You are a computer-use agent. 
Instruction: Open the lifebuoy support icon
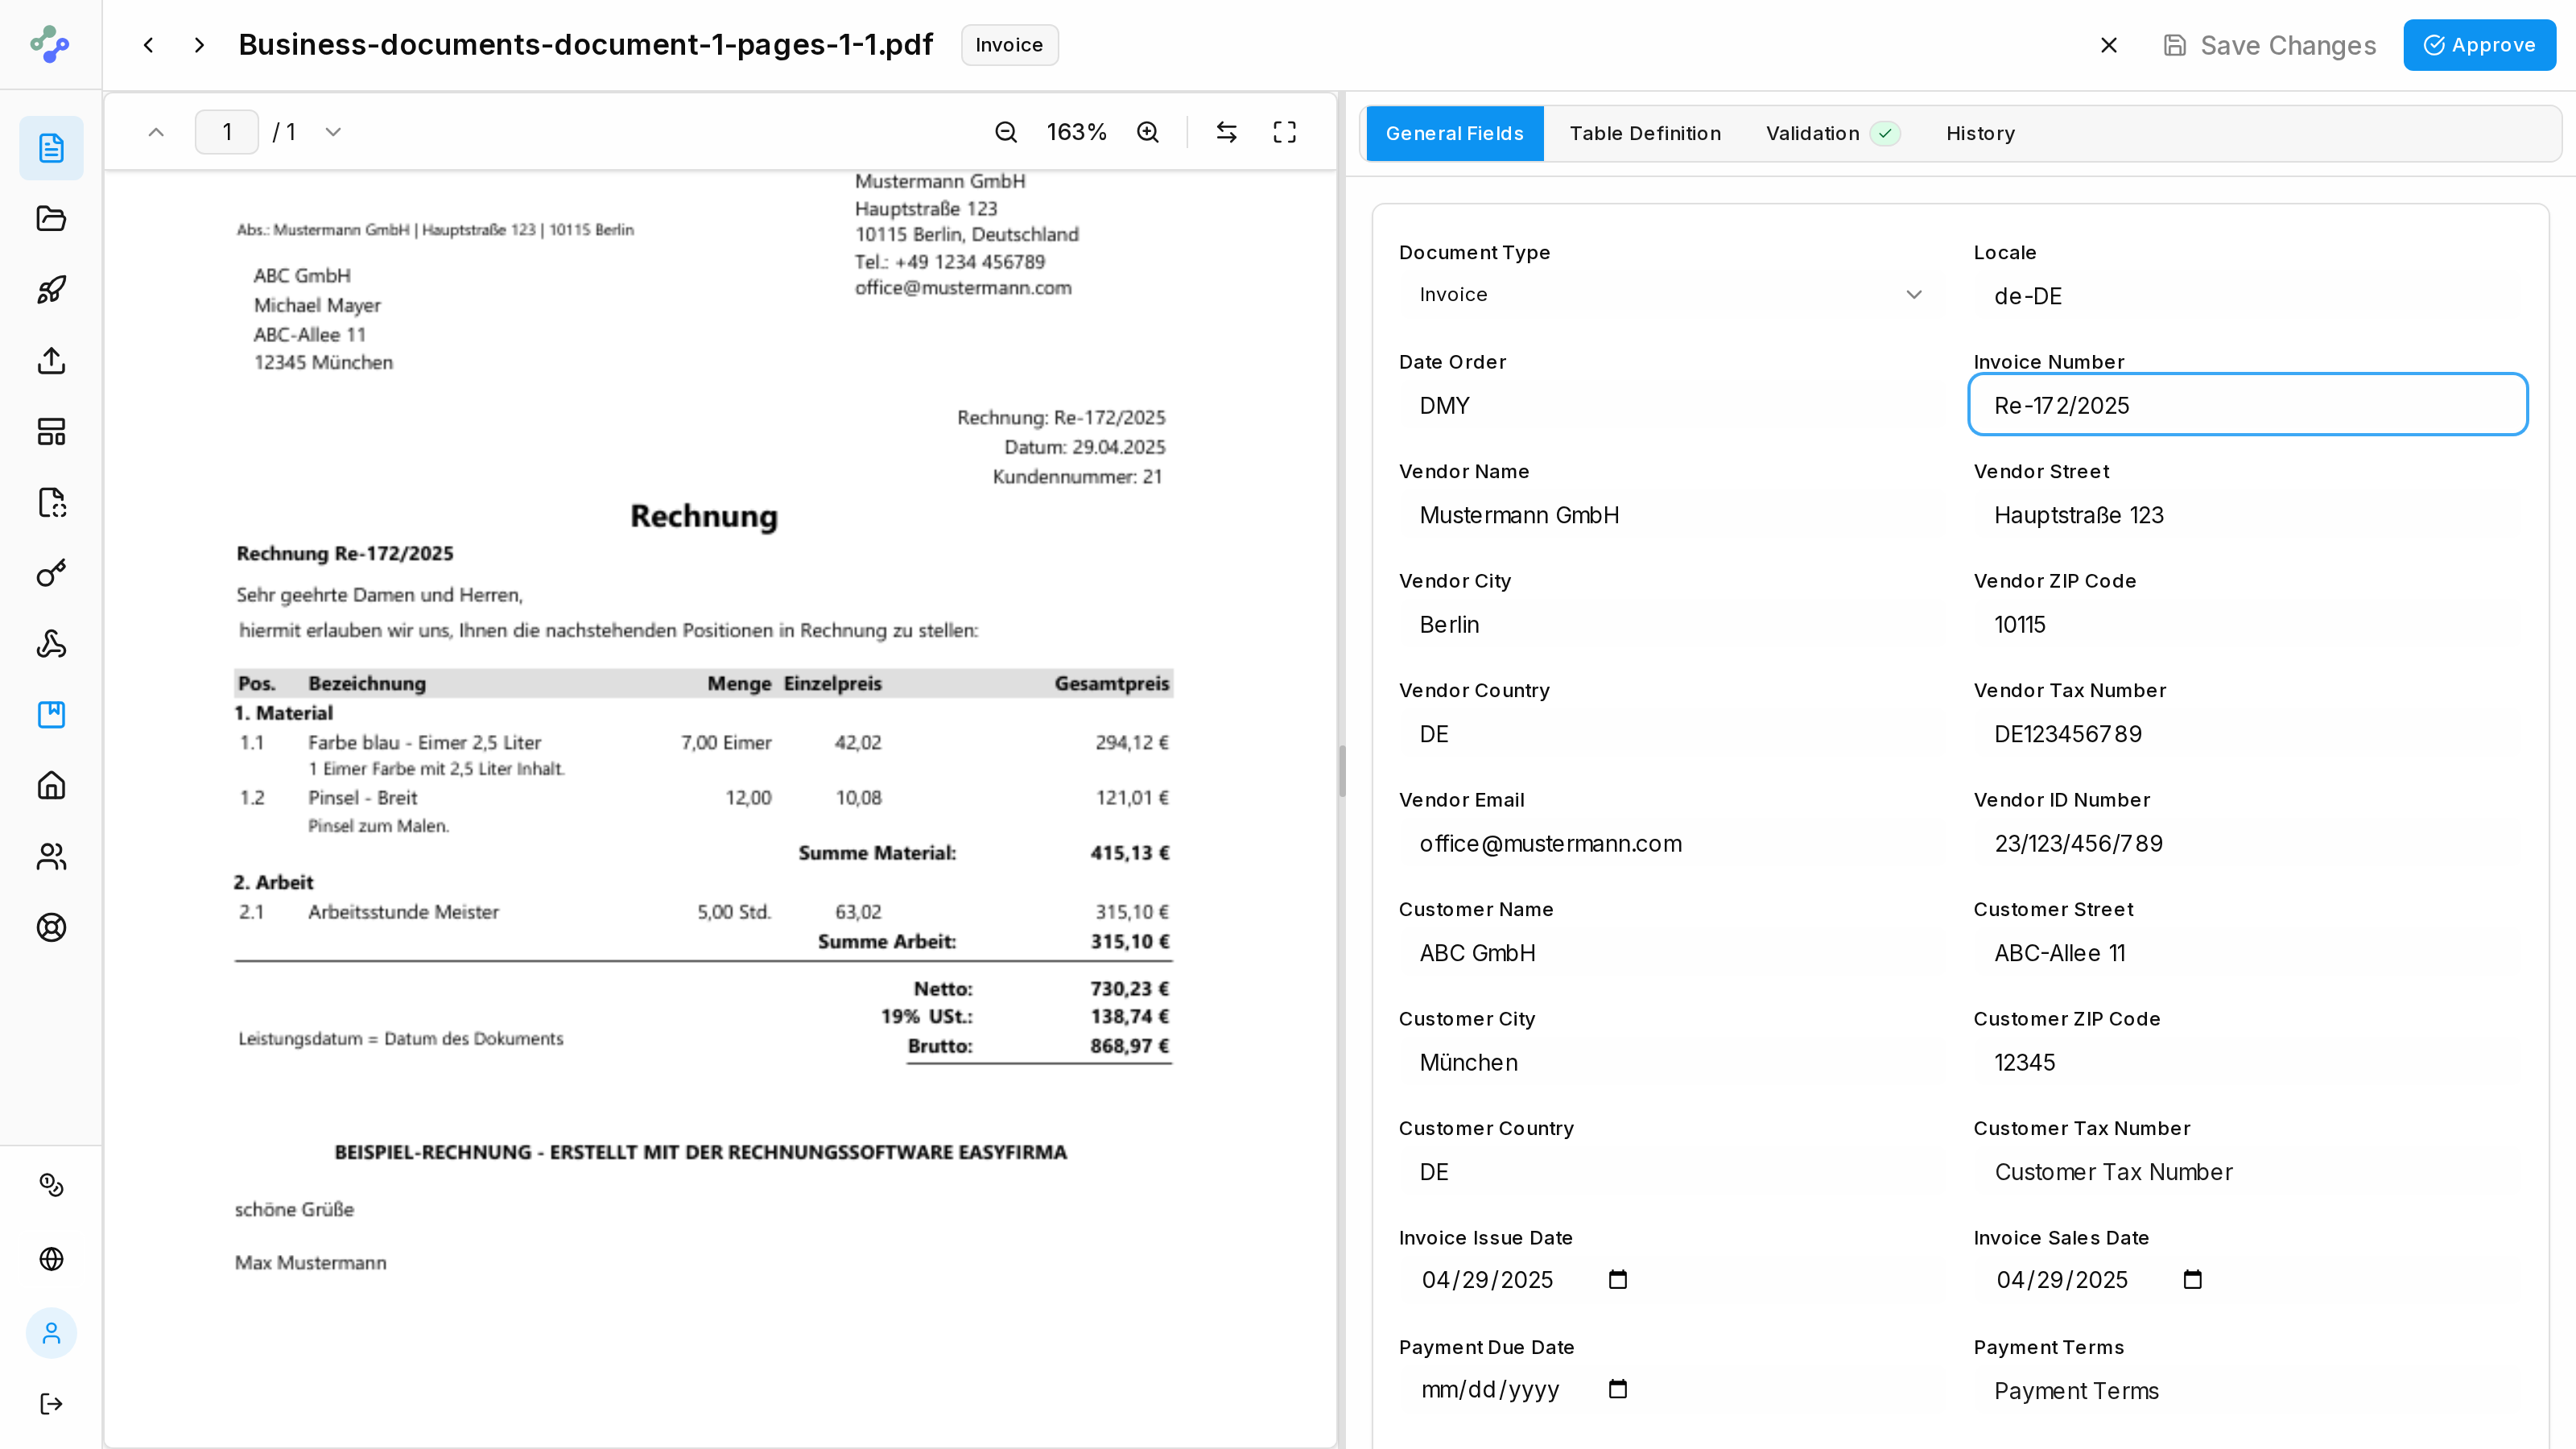tap(51, 928)
